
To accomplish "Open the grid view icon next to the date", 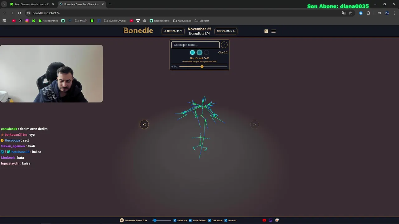I will [266, 31].
